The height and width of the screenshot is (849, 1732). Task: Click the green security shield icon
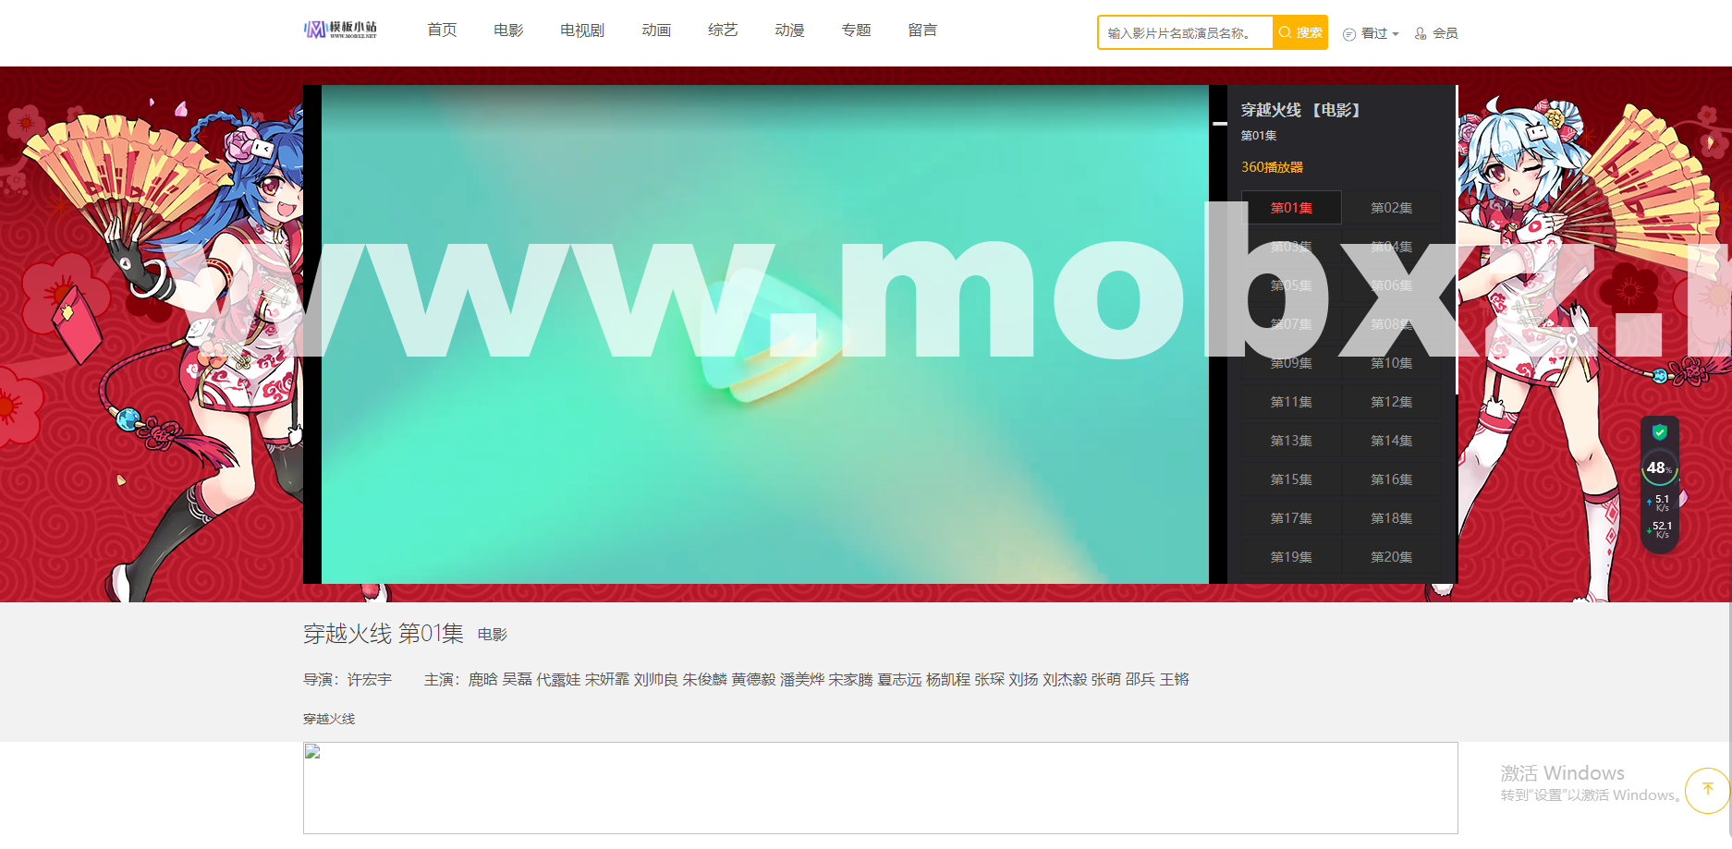pos(1660,431)
